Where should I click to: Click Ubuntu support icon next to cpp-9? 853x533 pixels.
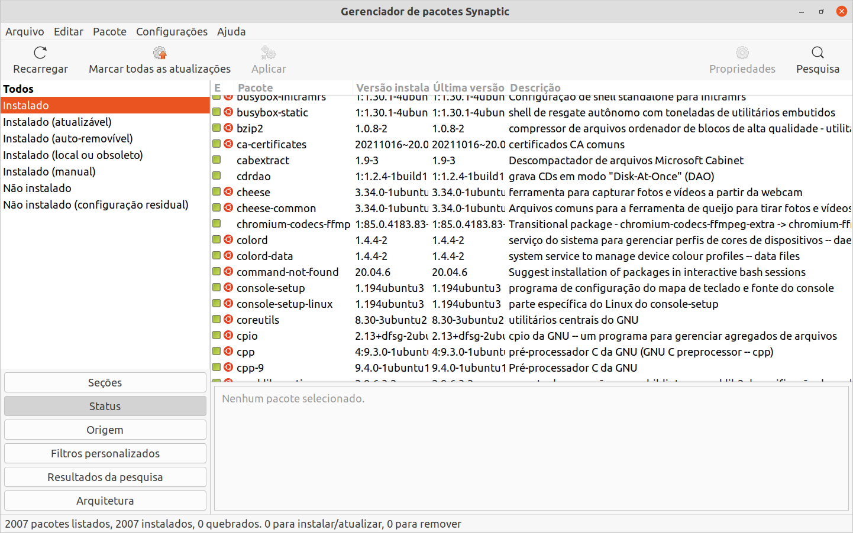pos(228,367)
